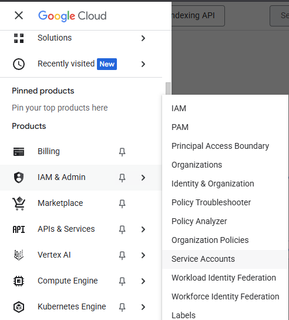The image size is (289, 320).
Task: Open Vertex AI product
Action: tap(54, 255)
